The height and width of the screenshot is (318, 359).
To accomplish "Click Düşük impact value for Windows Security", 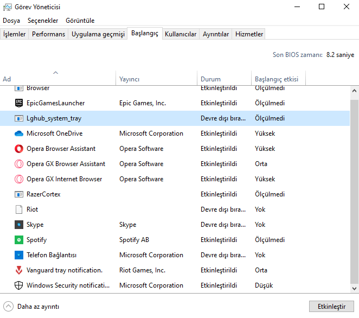I will click(264, 285).
